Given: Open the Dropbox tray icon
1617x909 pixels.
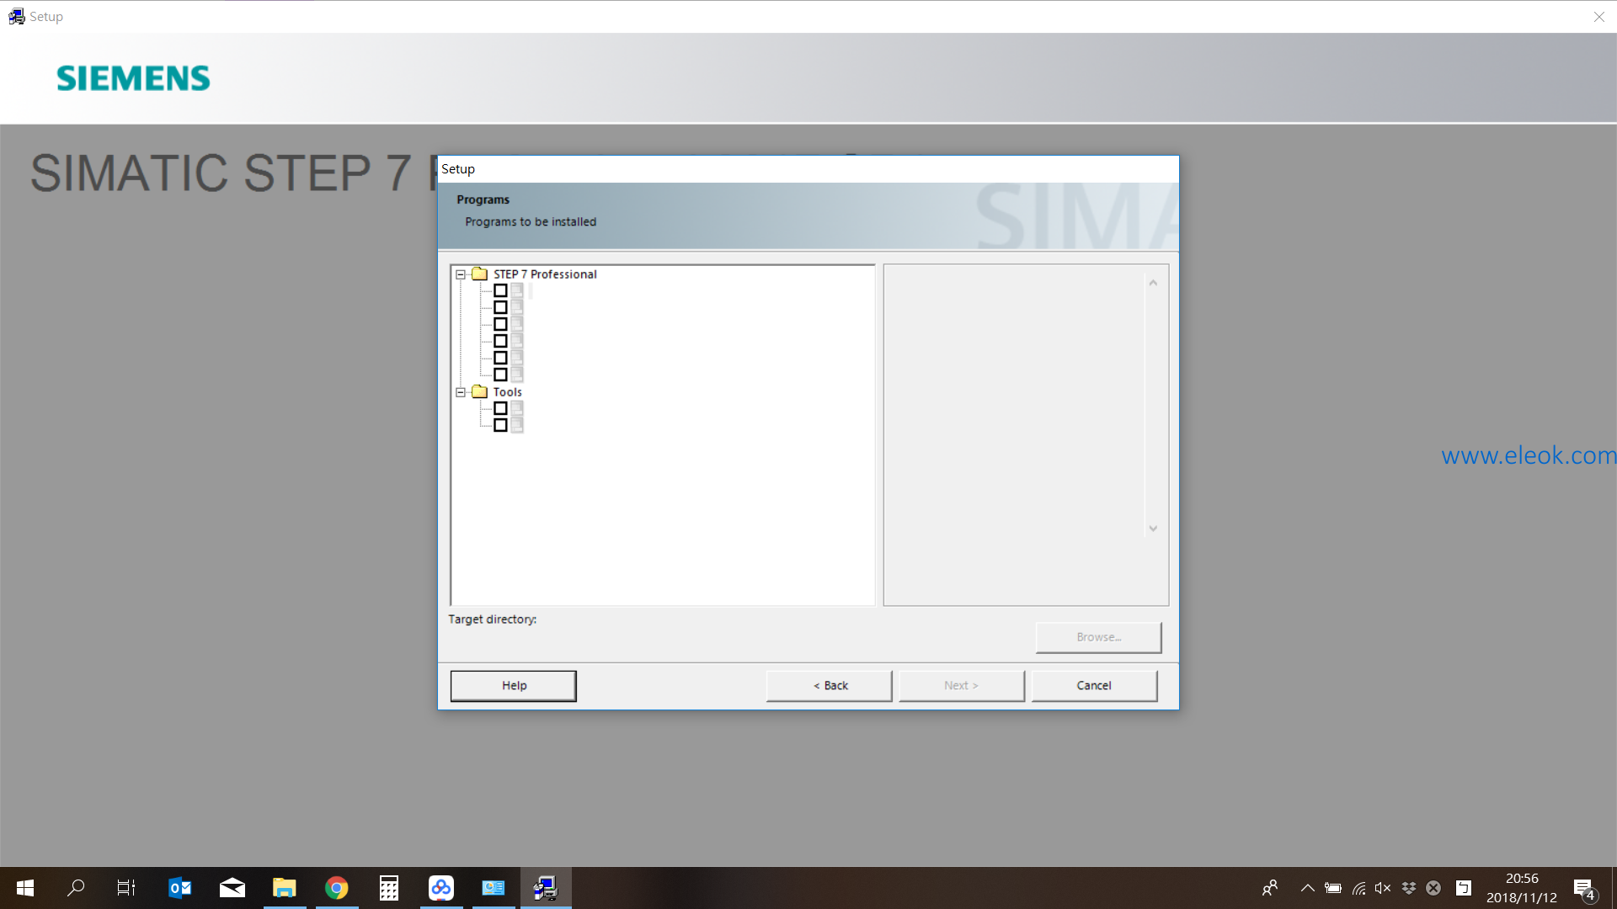Looking at the screenshot, I should [x=1409, y=888].
